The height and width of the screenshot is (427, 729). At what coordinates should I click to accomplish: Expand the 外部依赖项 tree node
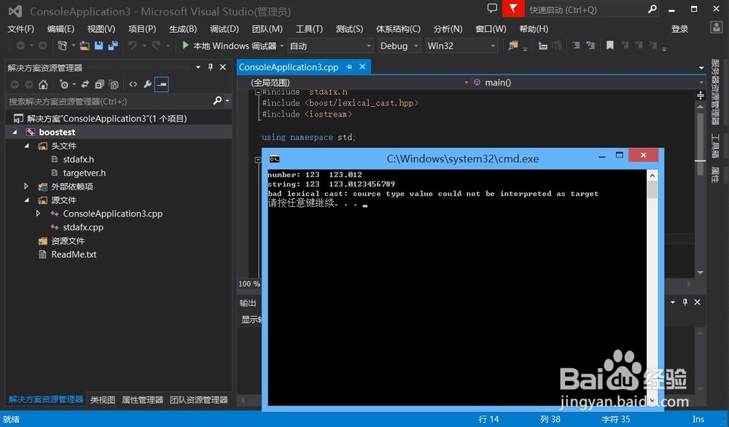26,186
